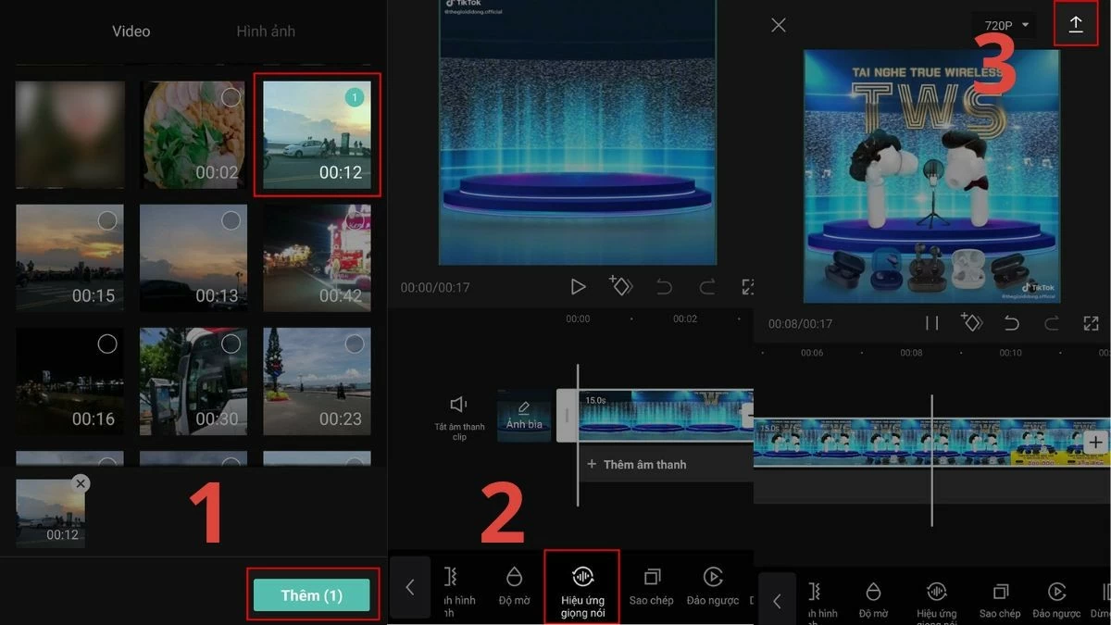1111x625 pixels.
Task: Tap the keyframe diamond icon above the timeline
Action: pyautogui.click(x=621, y=286)
